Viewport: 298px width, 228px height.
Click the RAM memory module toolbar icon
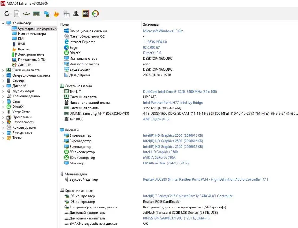click(36, 13)
